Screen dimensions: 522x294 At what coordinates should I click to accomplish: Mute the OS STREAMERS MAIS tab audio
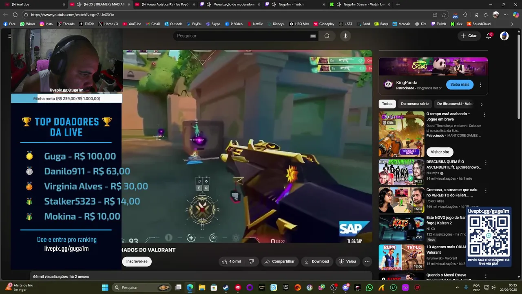click(79, 4)
